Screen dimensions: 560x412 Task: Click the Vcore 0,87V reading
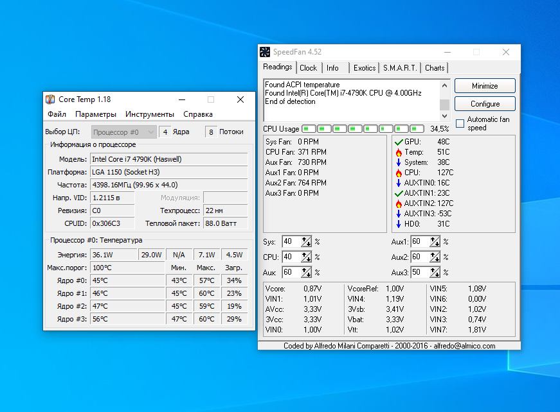[294, 289]
